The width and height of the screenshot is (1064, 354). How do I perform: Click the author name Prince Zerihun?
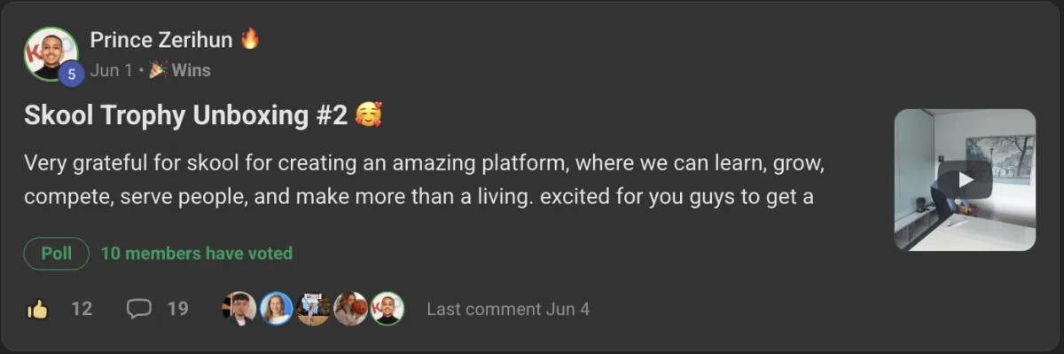coord(161,40)
